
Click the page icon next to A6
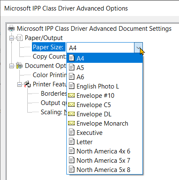click(71, 77)
